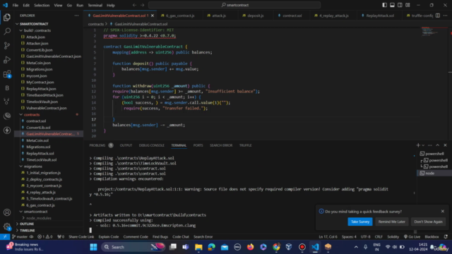Open the Source Control view

pyautogui.click(x=7, y=45)
